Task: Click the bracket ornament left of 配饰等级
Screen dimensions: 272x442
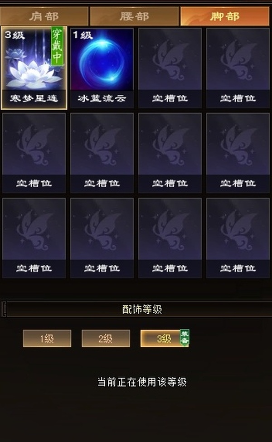Action: (3, 309)
